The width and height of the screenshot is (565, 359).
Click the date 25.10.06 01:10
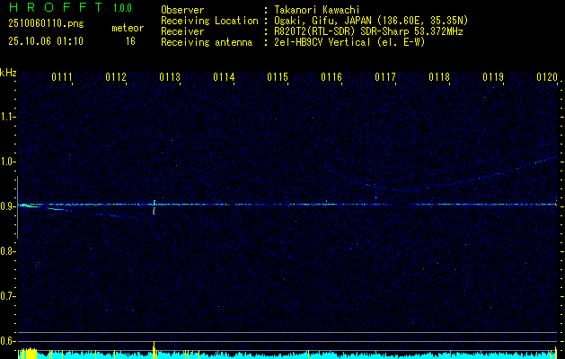(x=46, y=41)
